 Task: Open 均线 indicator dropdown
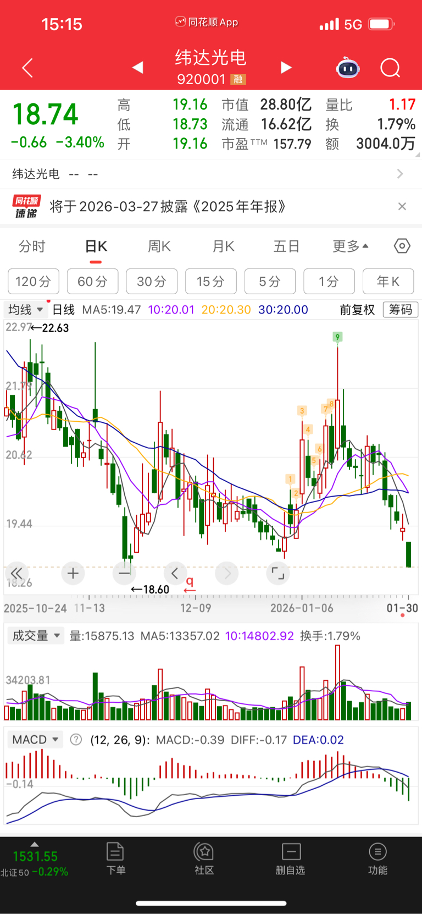pyautogui.click(x=25, y=310)
